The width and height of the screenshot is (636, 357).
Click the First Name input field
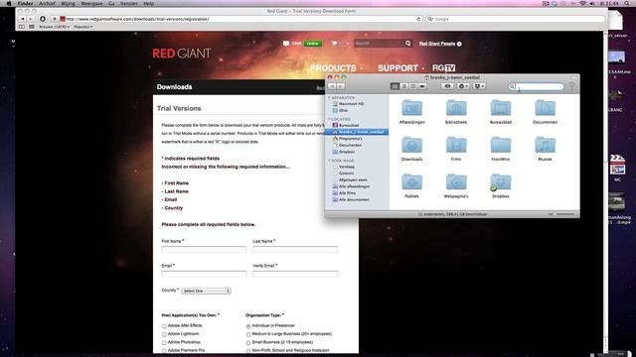204,249
